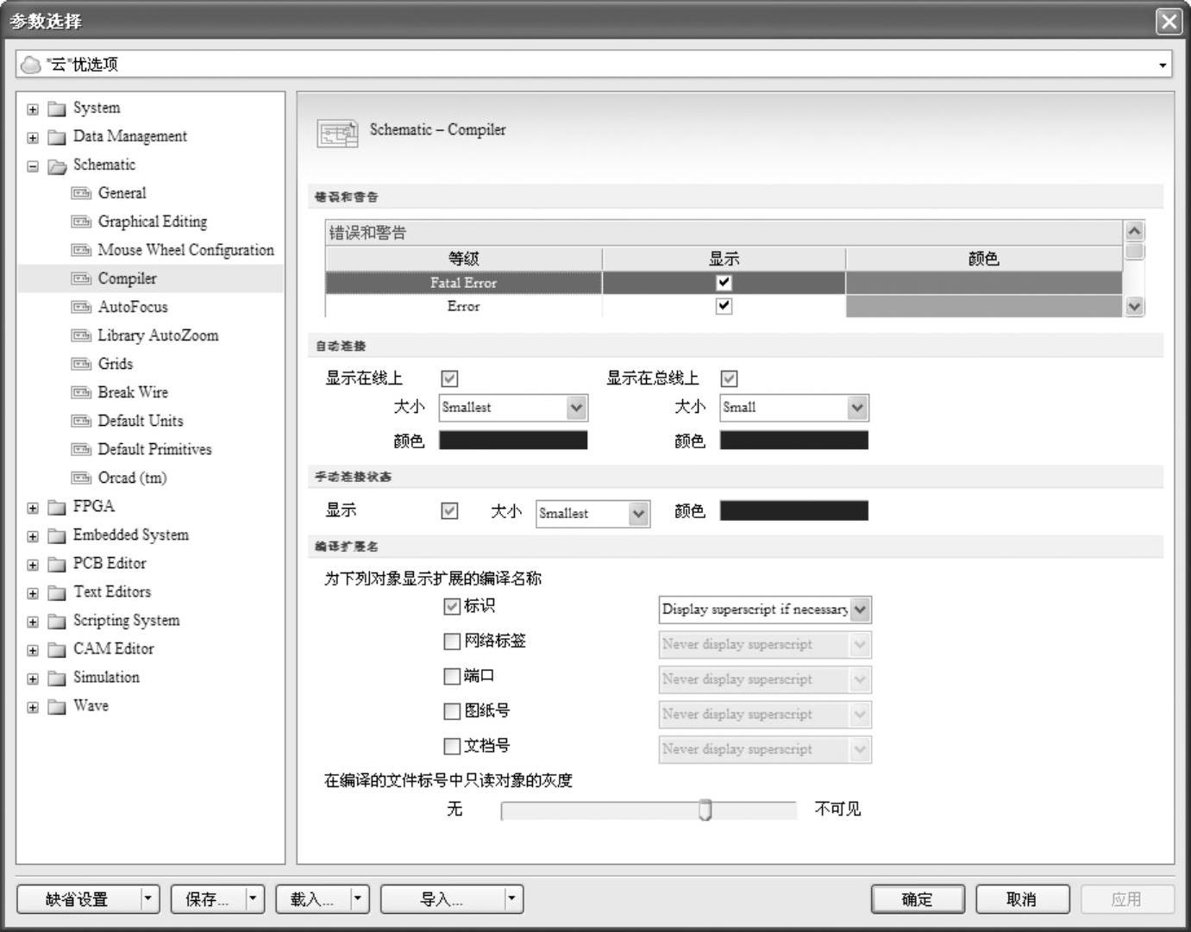The width and height of the screenshot is (1191, 932).
Task: Click the 取消 button
Action: coord(1022,899)
